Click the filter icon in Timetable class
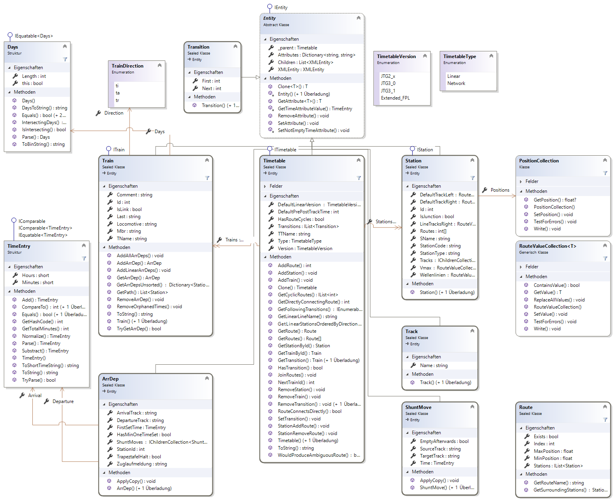The width and height of the screenshot is (614, 501). pos(359,178)
